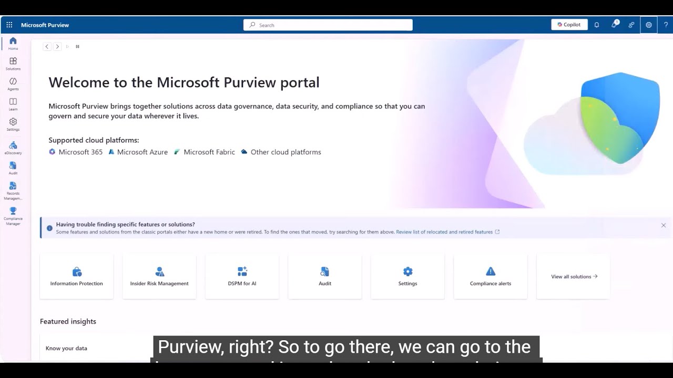Open the help question mark
This screenshot has height=378, width=673.
[x=666, y=25]
